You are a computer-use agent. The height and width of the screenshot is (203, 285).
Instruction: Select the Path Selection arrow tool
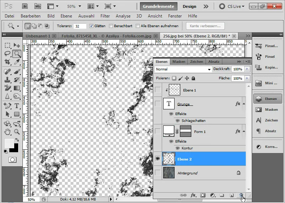pyautogui.click(x=7, y=114)
